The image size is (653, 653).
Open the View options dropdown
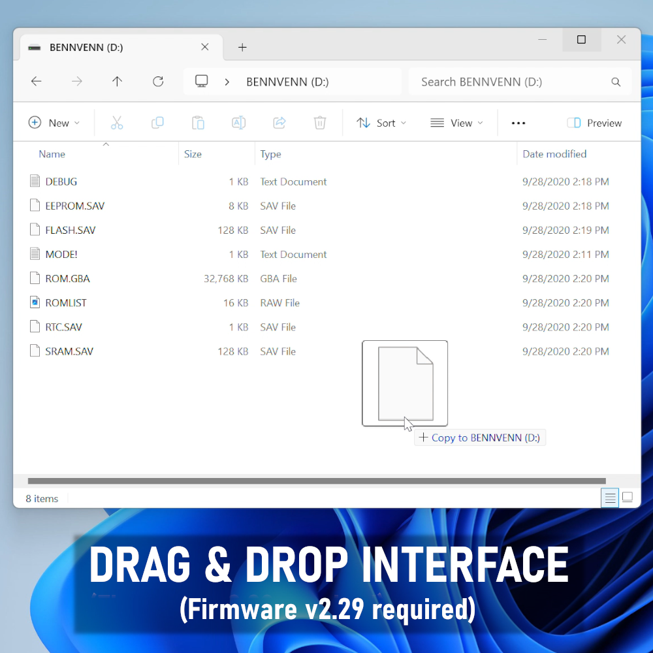[x=457, y=123]
